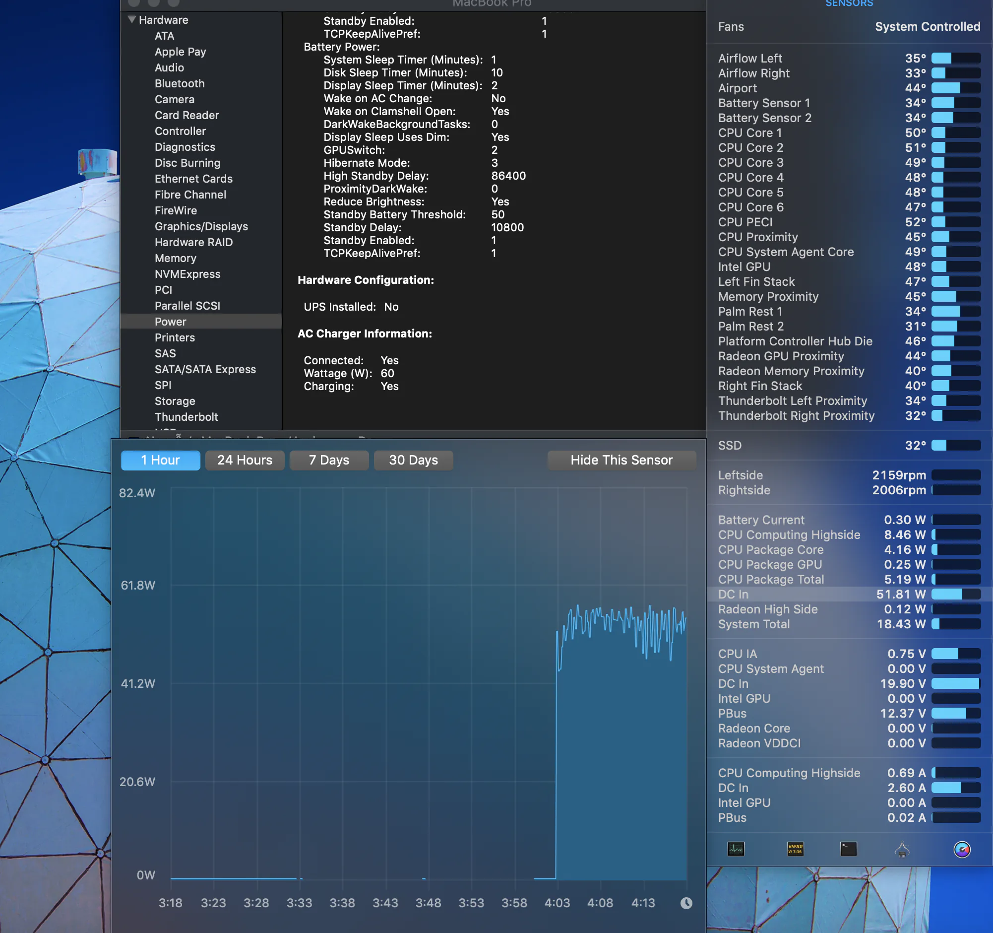Click the DC In amperage row
Viewport: 993px width, 933px height.
pos(849,788)
